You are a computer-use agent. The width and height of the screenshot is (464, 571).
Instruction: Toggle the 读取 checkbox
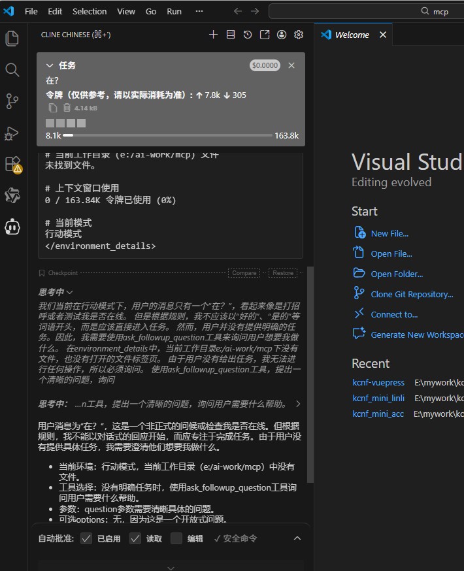pos(135,538)
